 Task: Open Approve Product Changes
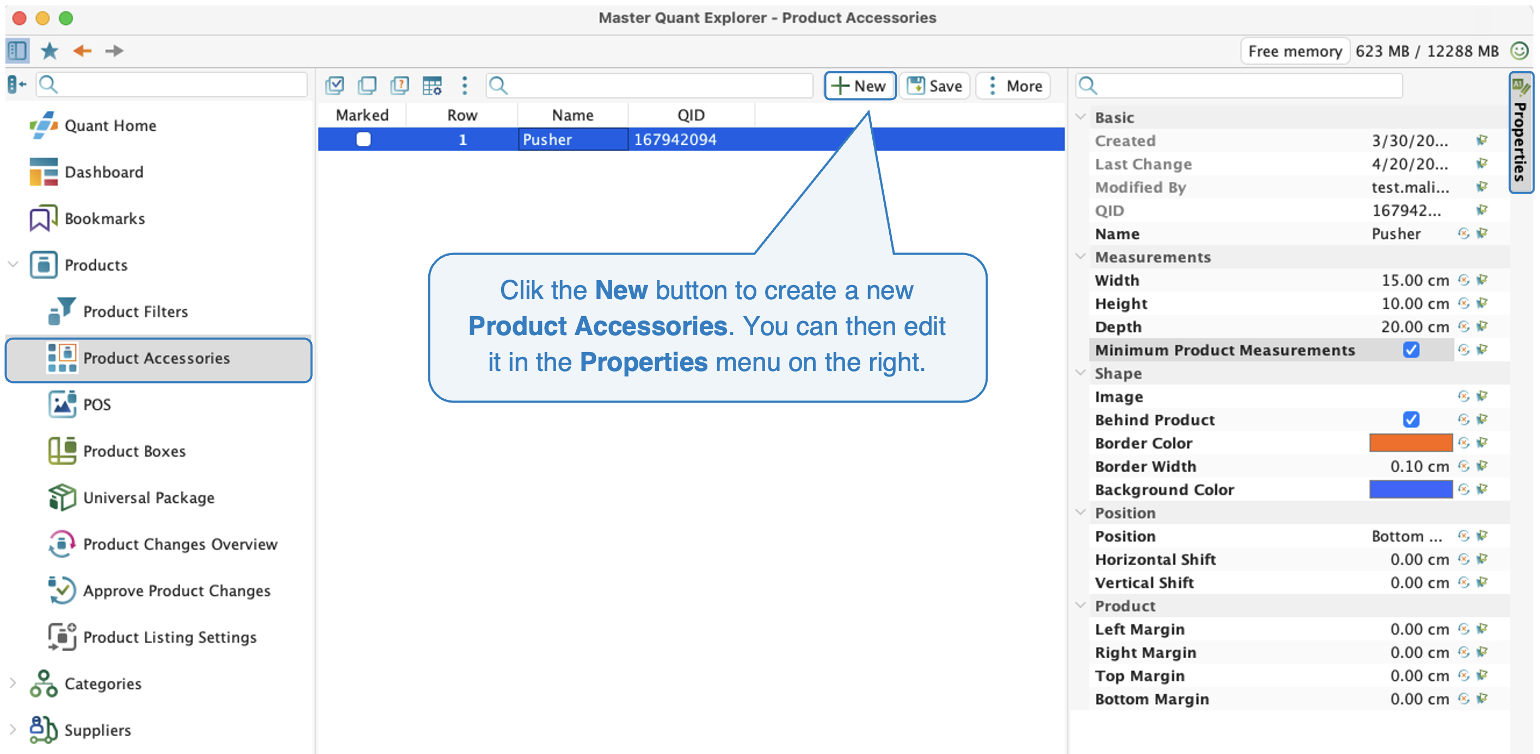[x=159, y=590]
